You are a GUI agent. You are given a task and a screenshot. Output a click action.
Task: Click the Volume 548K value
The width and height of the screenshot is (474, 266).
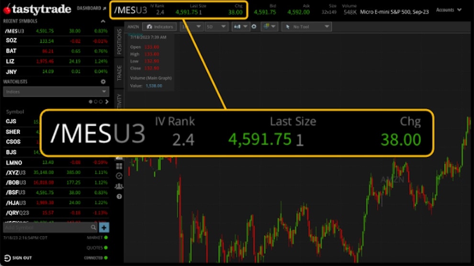[x=350, y=12]
